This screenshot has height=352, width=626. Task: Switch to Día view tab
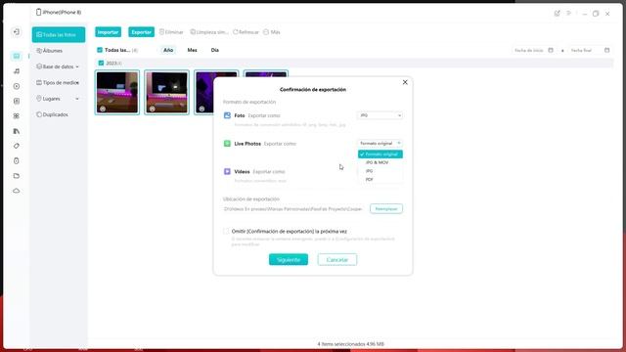(x=215, y=50)
